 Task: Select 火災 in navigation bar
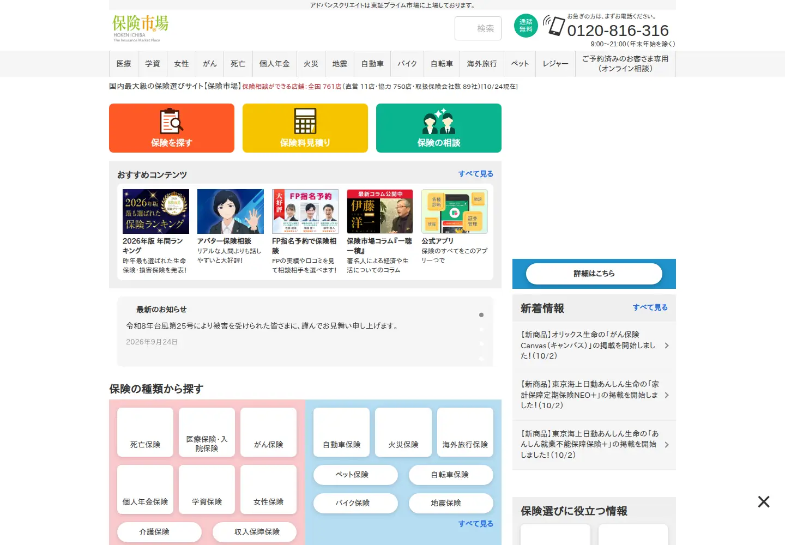pos(311,64)
